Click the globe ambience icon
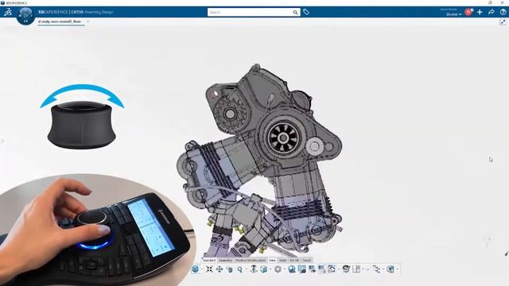The height and width of the screenshot is (286, 509). [x=292, y=269]
